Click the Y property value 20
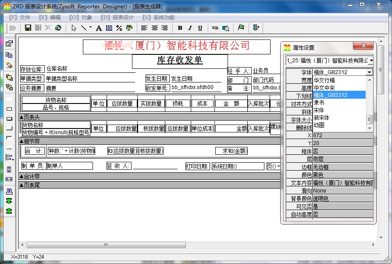392x264 pixels. (343, 143)
